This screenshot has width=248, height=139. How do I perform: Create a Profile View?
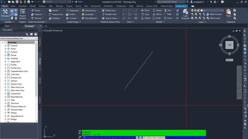click(109, 10)
